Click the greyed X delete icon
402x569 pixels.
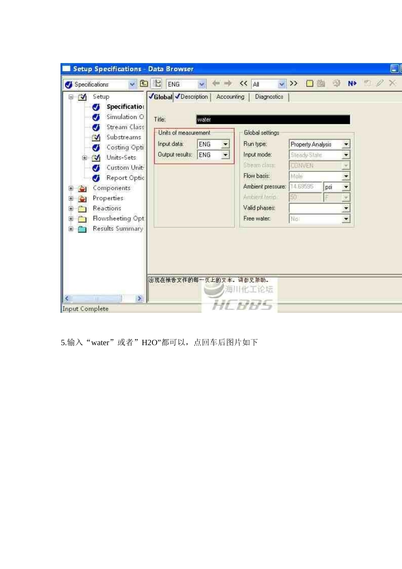[392, 83]
